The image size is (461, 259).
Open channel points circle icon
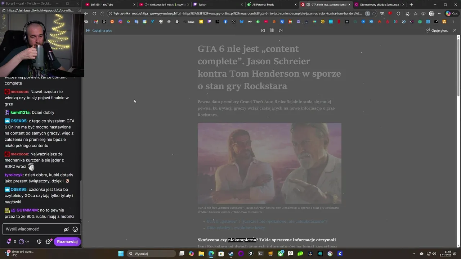[x=21, y=242]
